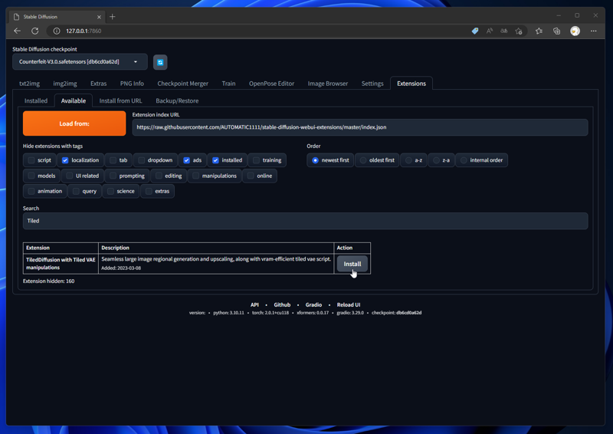The height and width of the screenshot is (434, 613).
Task: Select the Extensions tab
Action: point(411,84)
